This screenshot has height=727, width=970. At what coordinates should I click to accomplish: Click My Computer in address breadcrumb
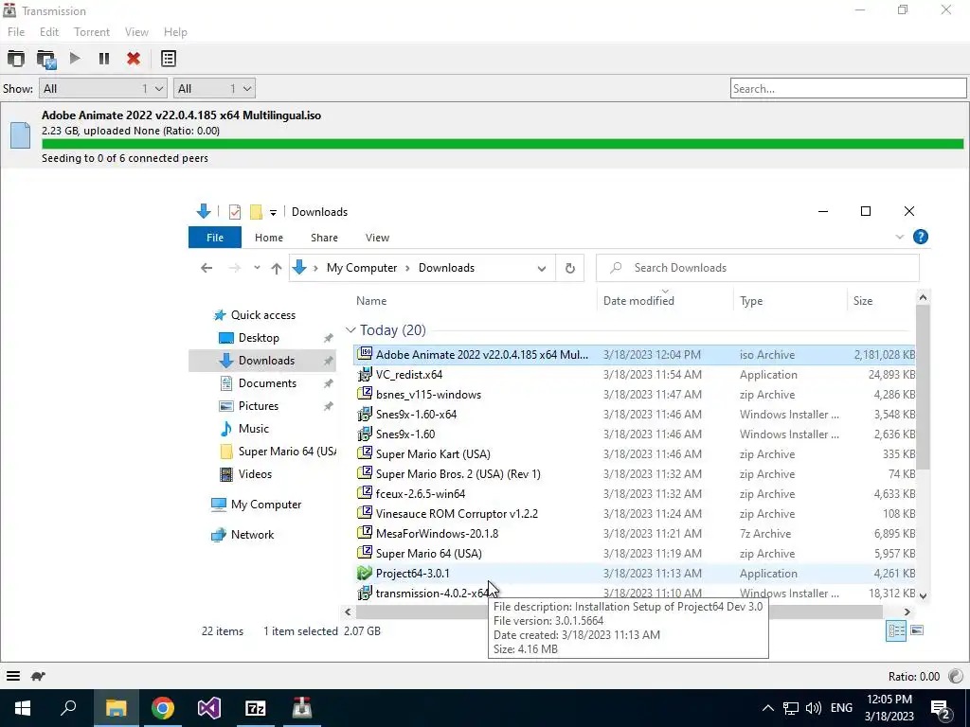pyautogui.click(x=362, y=268)
